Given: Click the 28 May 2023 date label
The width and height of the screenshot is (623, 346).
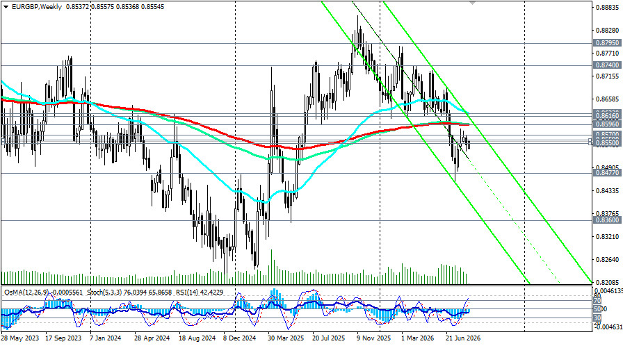Looking at the screenshot, I should click(20, 338).
